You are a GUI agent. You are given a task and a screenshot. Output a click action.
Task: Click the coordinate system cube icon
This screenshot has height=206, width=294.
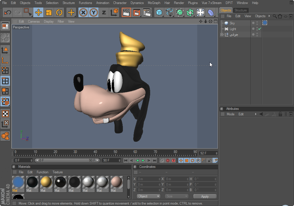114,13
